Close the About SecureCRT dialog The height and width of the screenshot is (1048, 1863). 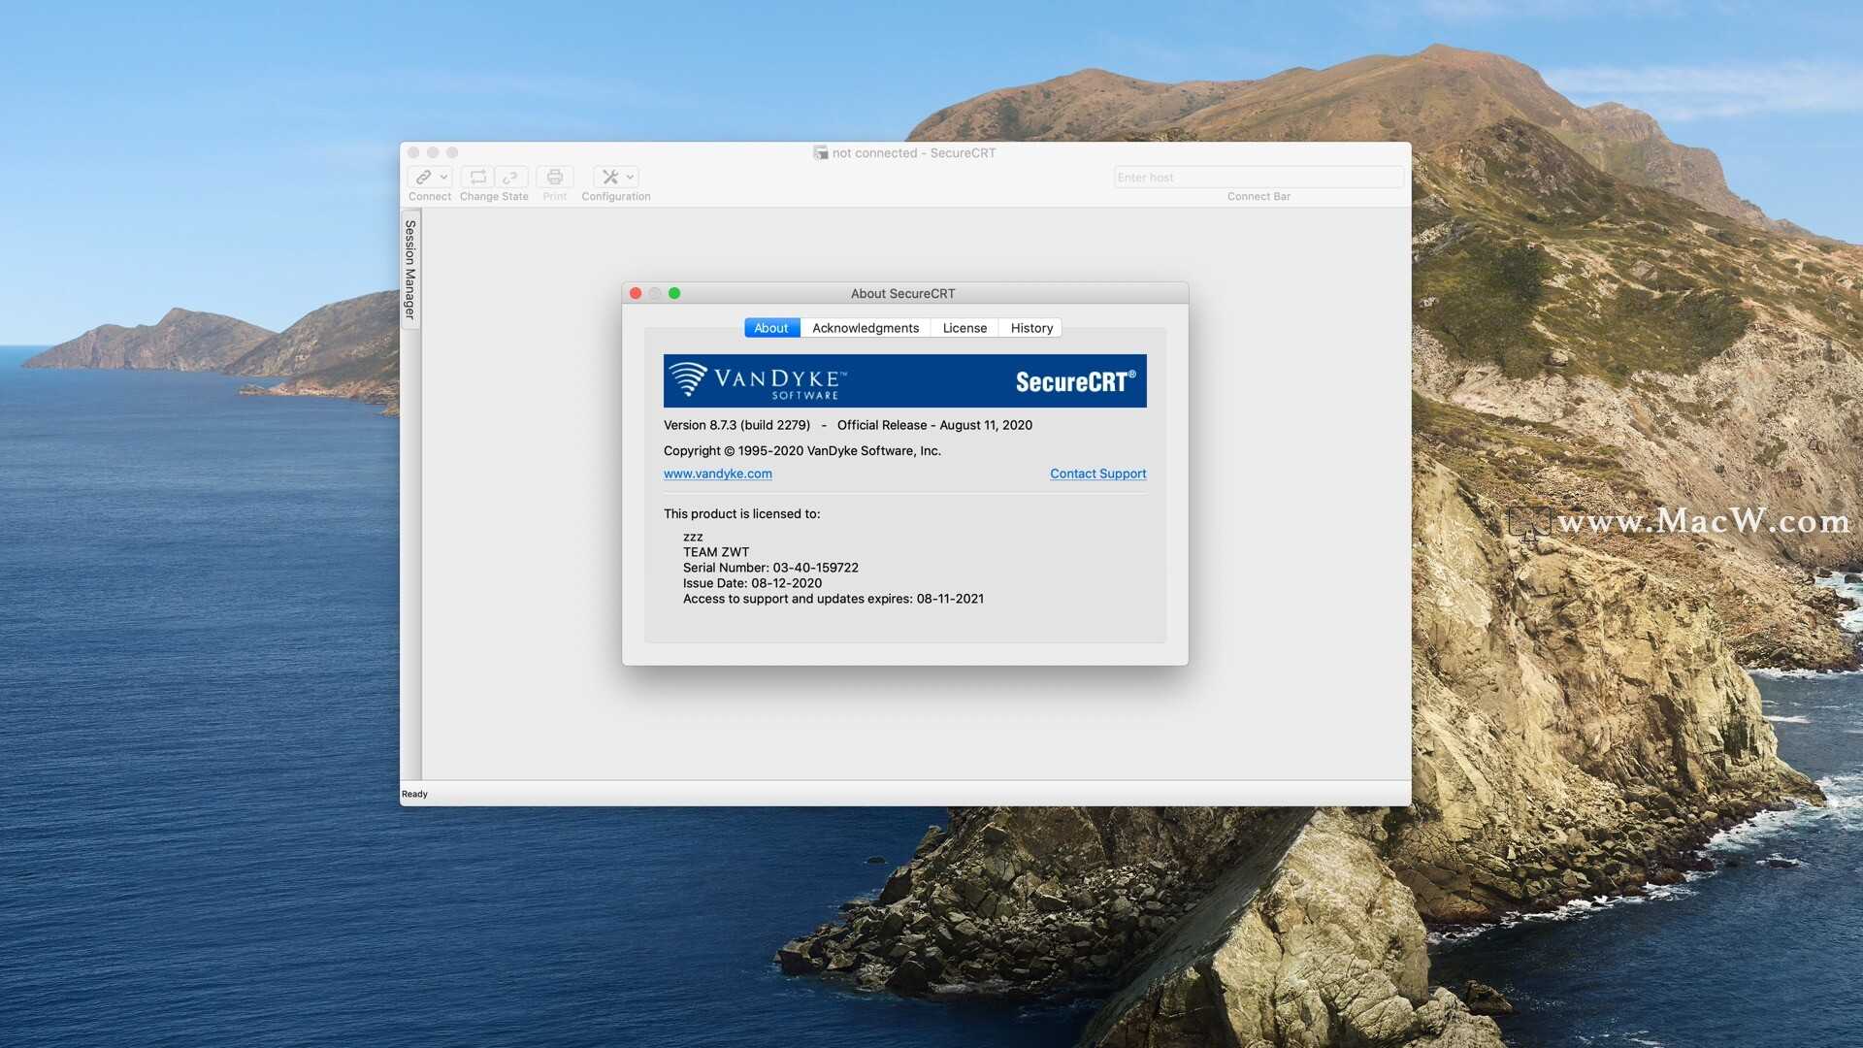(636, 293)
